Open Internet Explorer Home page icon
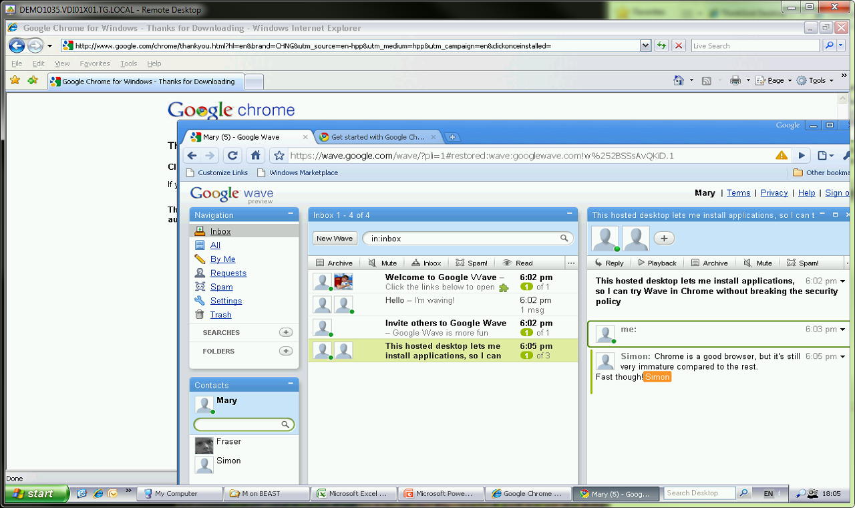The height and width of the screenshot is (508, 855). (x=679, y=80)
